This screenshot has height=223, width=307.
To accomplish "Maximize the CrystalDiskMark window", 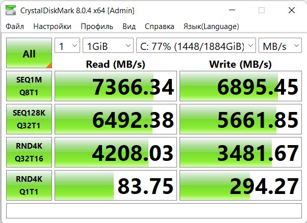I will coord(262,10).
